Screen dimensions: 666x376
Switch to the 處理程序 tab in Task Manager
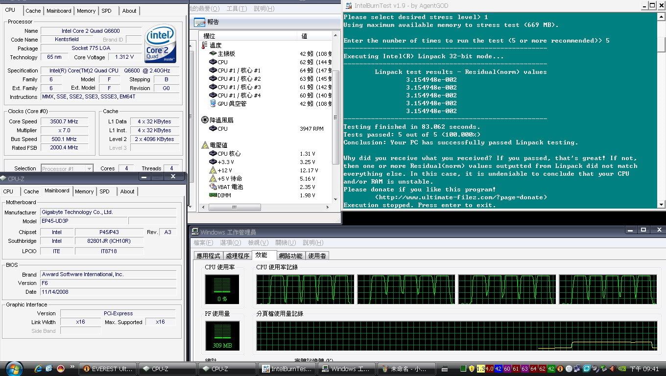tap(237, 256)
